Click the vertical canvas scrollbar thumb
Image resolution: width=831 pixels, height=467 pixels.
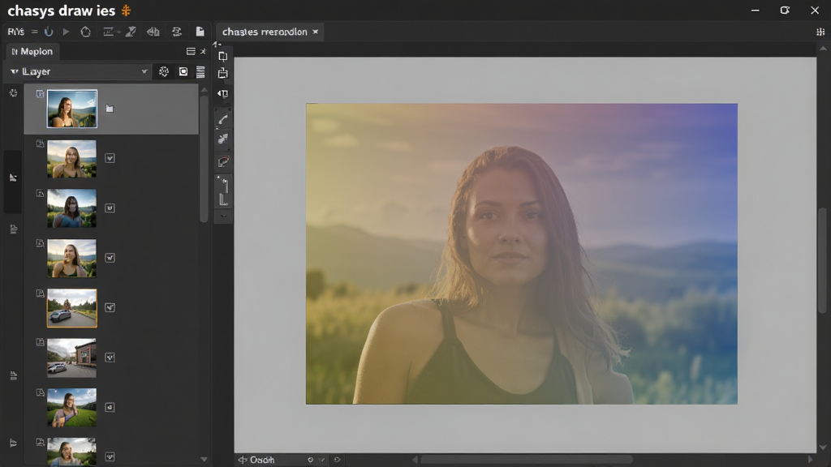tap(823, 259)
